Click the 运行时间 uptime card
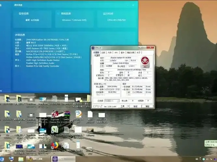 tap(116, 18)
